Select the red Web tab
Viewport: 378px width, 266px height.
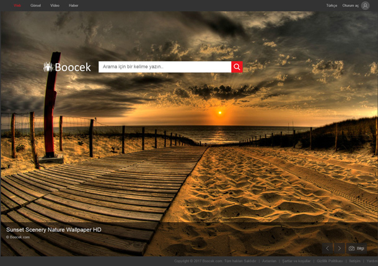(17, 6)
